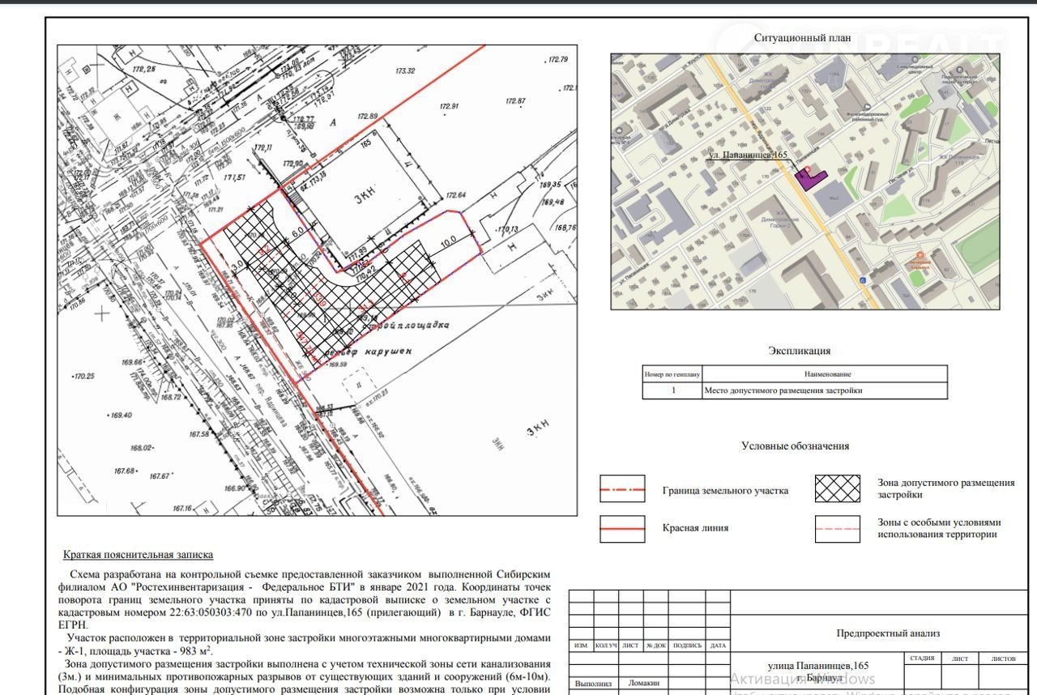The height and width of the screenshot is (695, 1037).
Task: Click the 'Номер по генплану' table header
Action: tap(672, 374)
